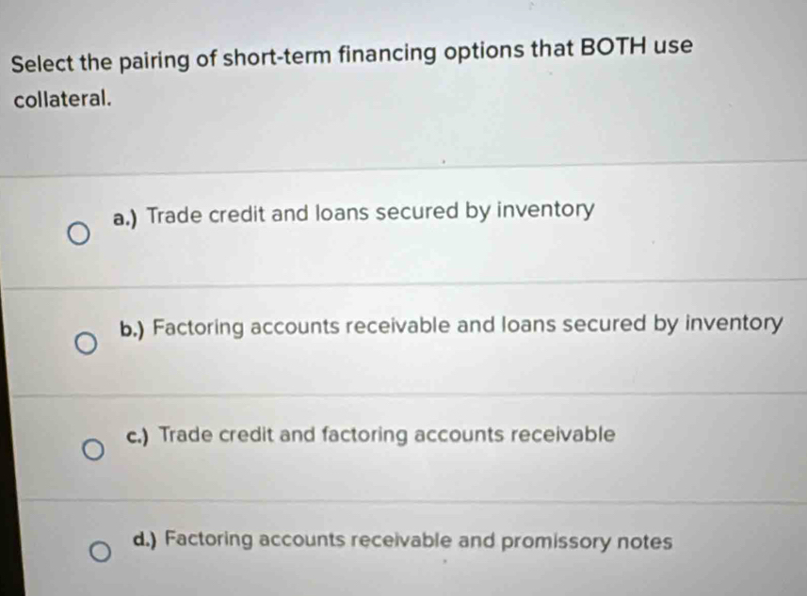Select radio button for option c
This screenshot has height=596, width=807.
(93, 449)
